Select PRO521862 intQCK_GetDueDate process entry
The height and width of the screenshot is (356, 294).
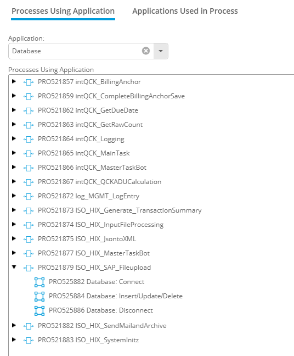click(x=88, y=110)
